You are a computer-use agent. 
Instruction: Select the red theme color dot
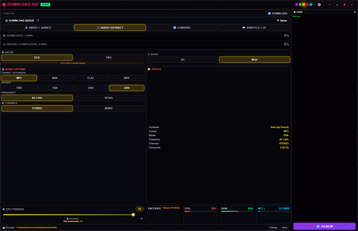(x=307, y=4)
